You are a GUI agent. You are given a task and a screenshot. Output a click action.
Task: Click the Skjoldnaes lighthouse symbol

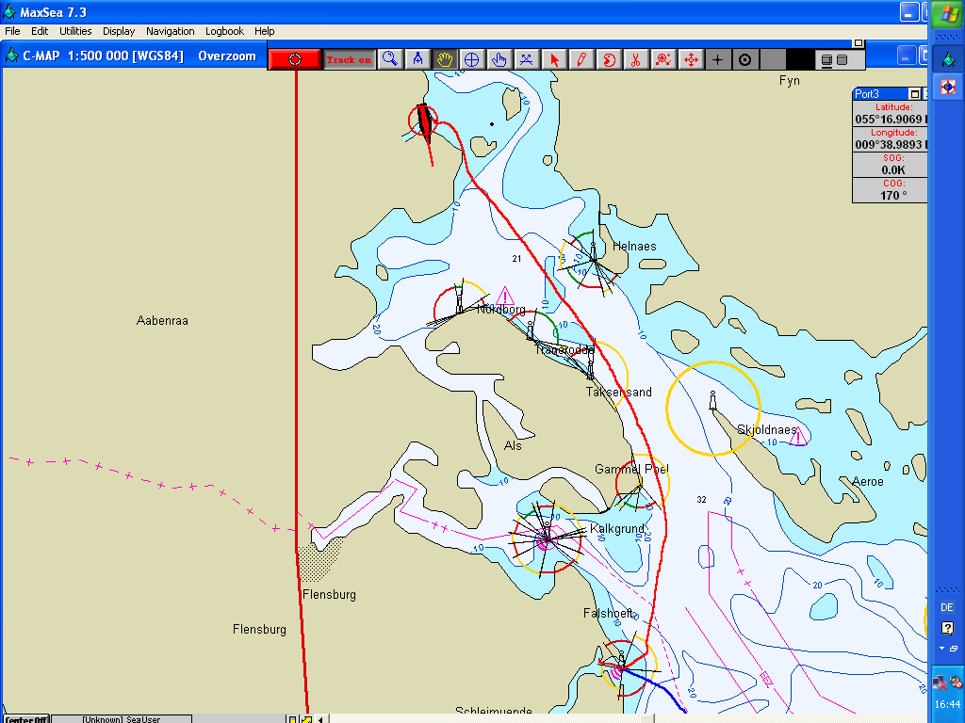712,400
